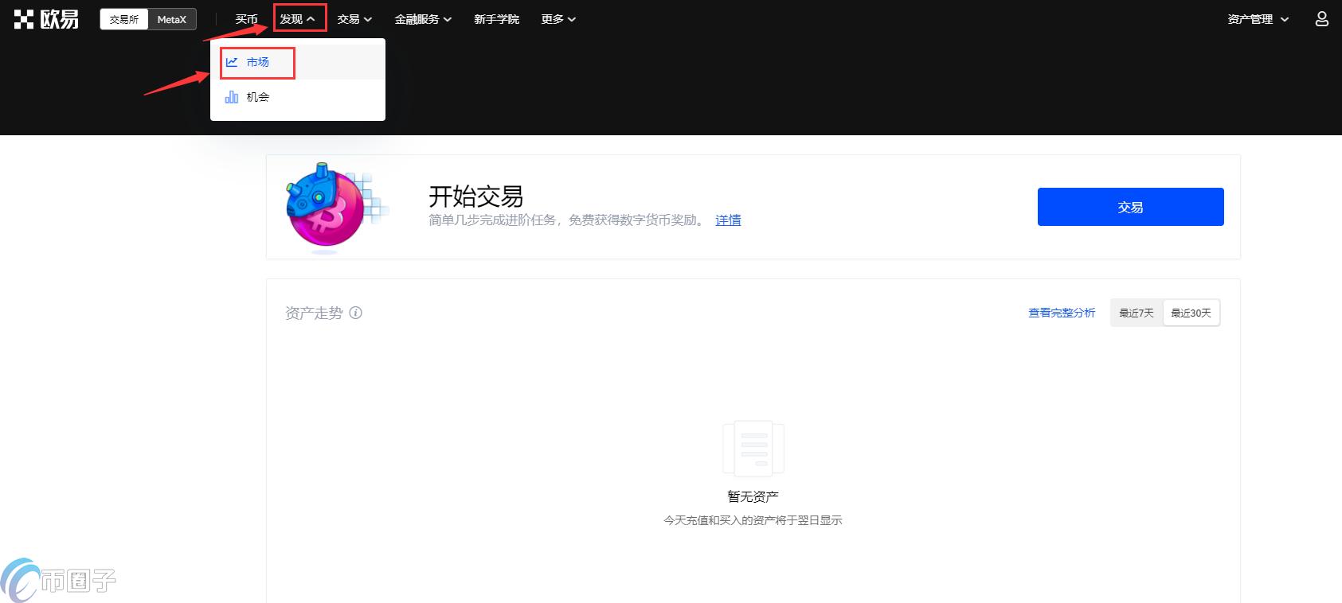Click the 欧易 logo icon

(46, 19)
